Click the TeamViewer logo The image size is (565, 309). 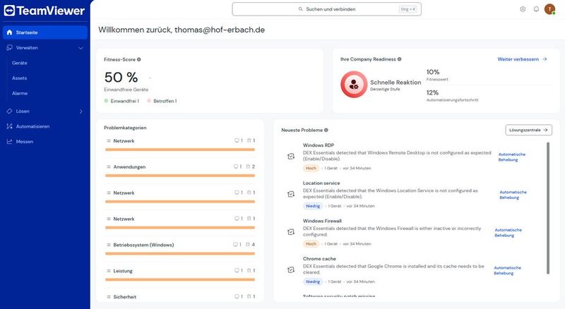pos(44,11)
